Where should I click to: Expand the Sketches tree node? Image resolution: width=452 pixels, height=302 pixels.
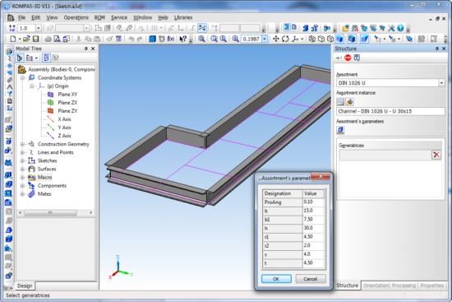[22, 160]
